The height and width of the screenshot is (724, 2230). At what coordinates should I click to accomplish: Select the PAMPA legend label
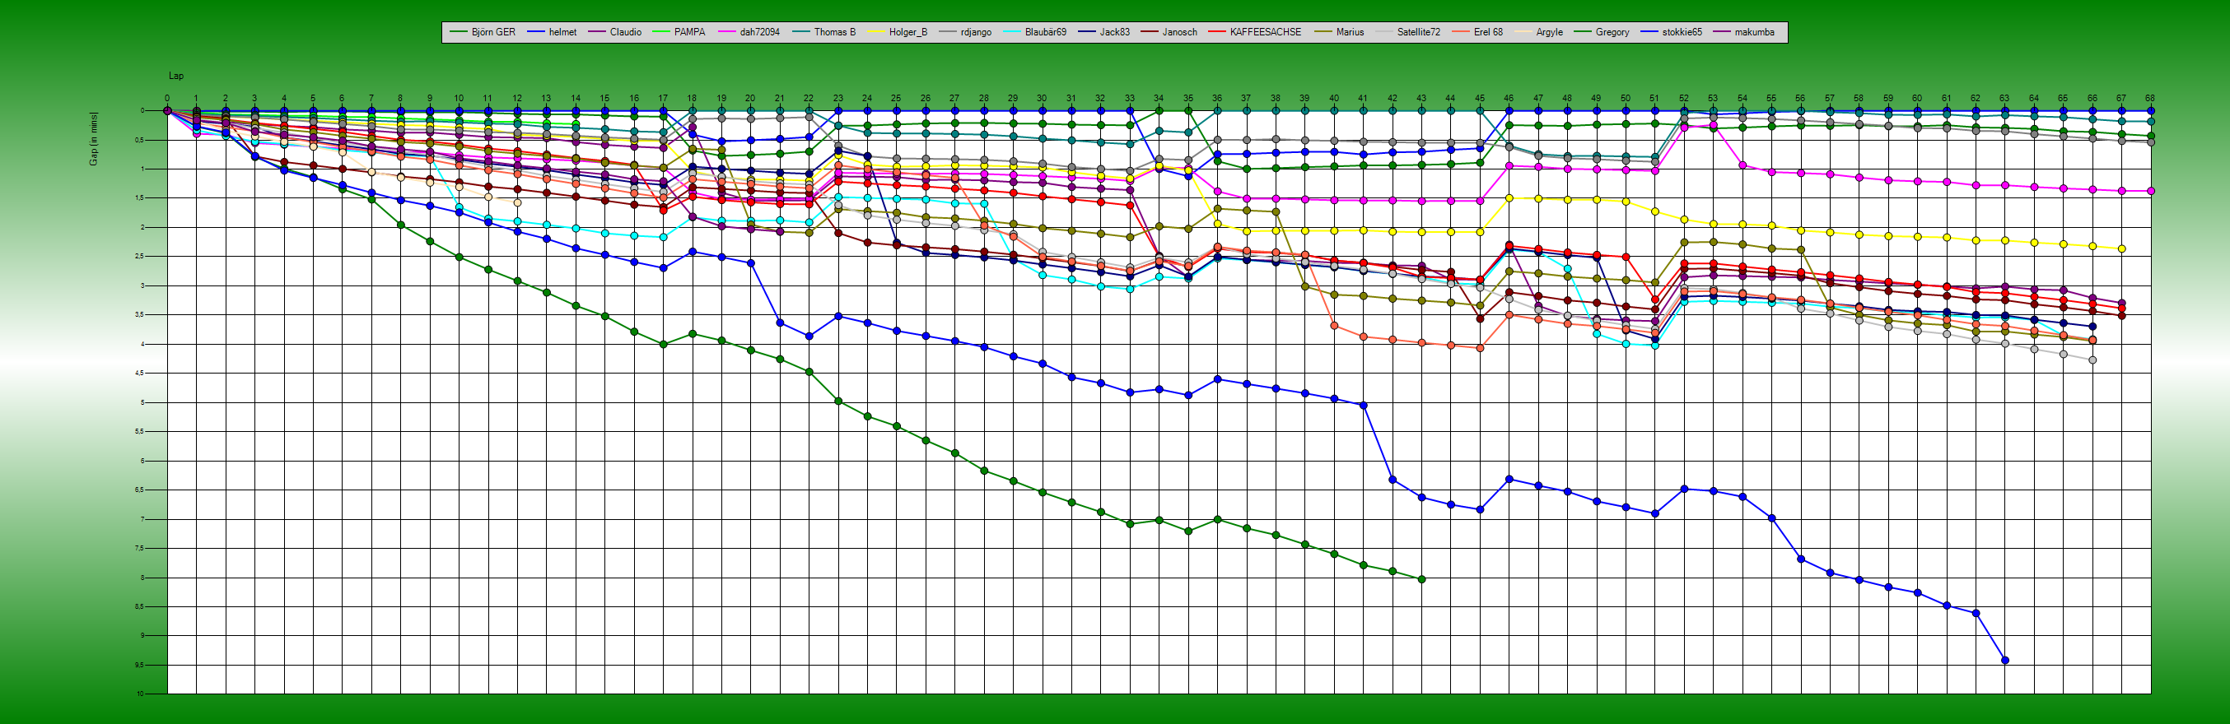tap(689, 32)
